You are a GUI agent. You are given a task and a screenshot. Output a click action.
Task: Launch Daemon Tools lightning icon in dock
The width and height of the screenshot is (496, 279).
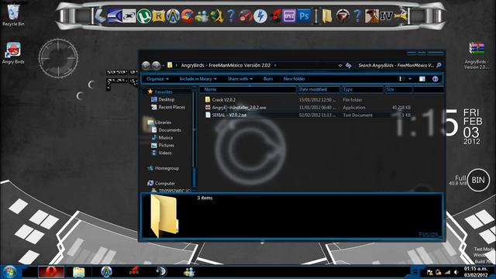[260, 15]
